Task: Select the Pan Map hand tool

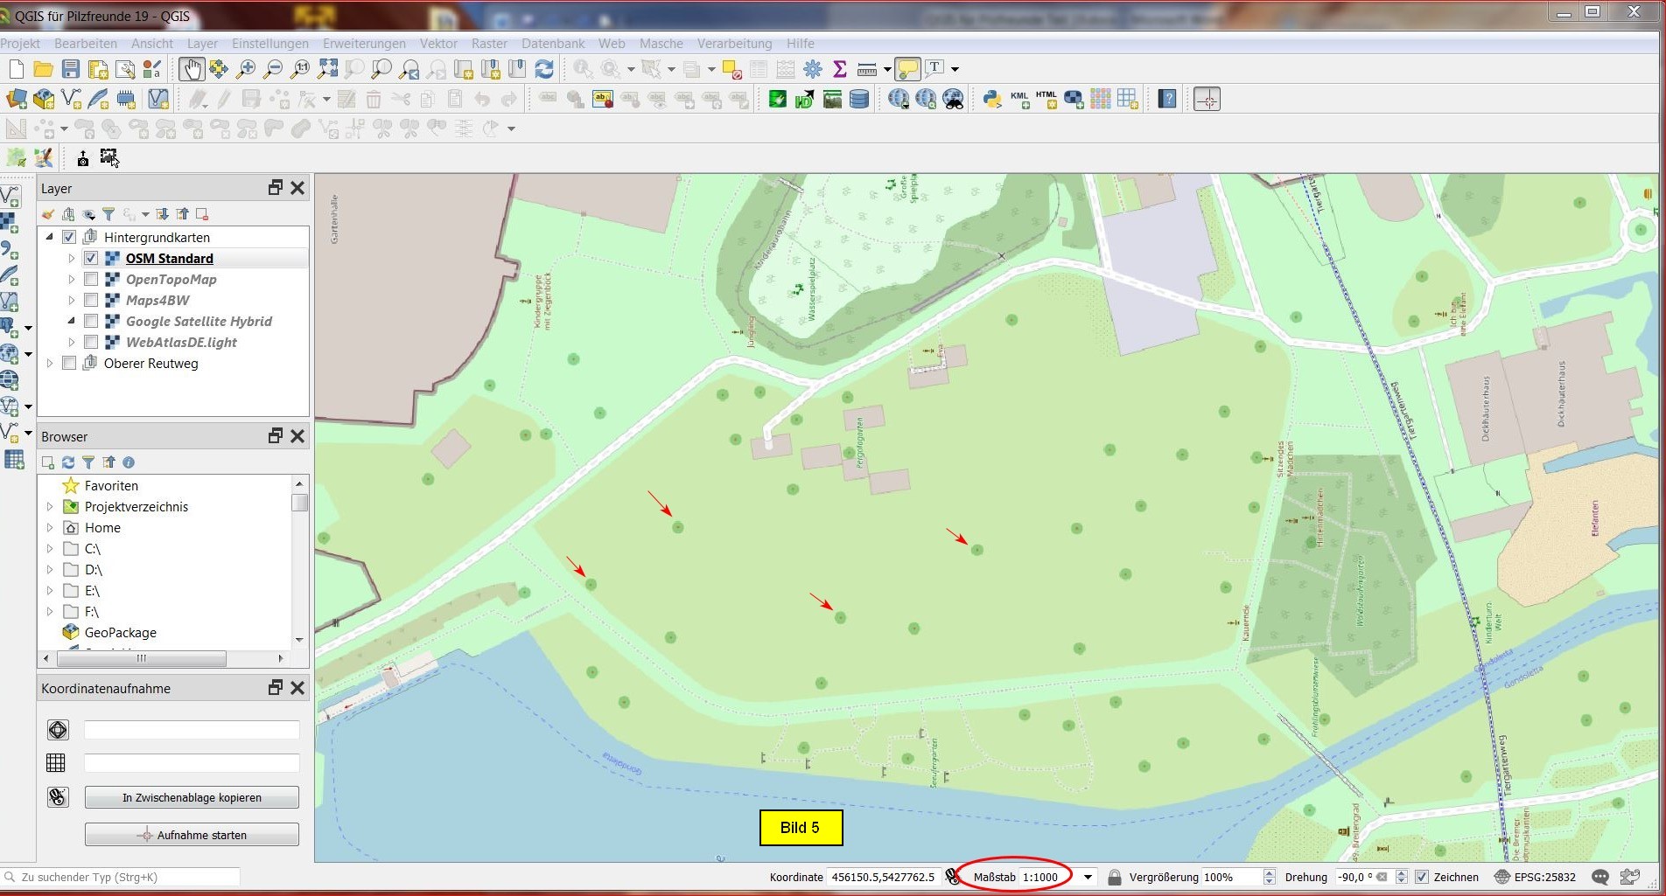Action: coord(191,69)
